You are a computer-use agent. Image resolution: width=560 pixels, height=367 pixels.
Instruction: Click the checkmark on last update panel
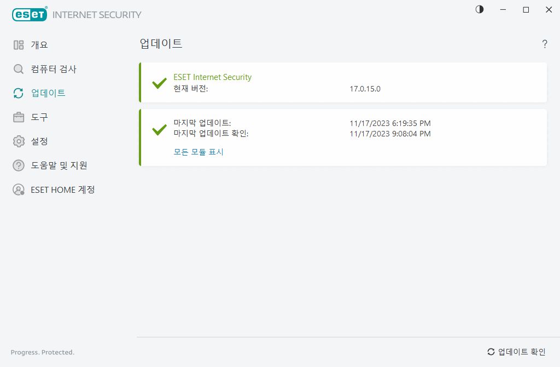point(159,130)
